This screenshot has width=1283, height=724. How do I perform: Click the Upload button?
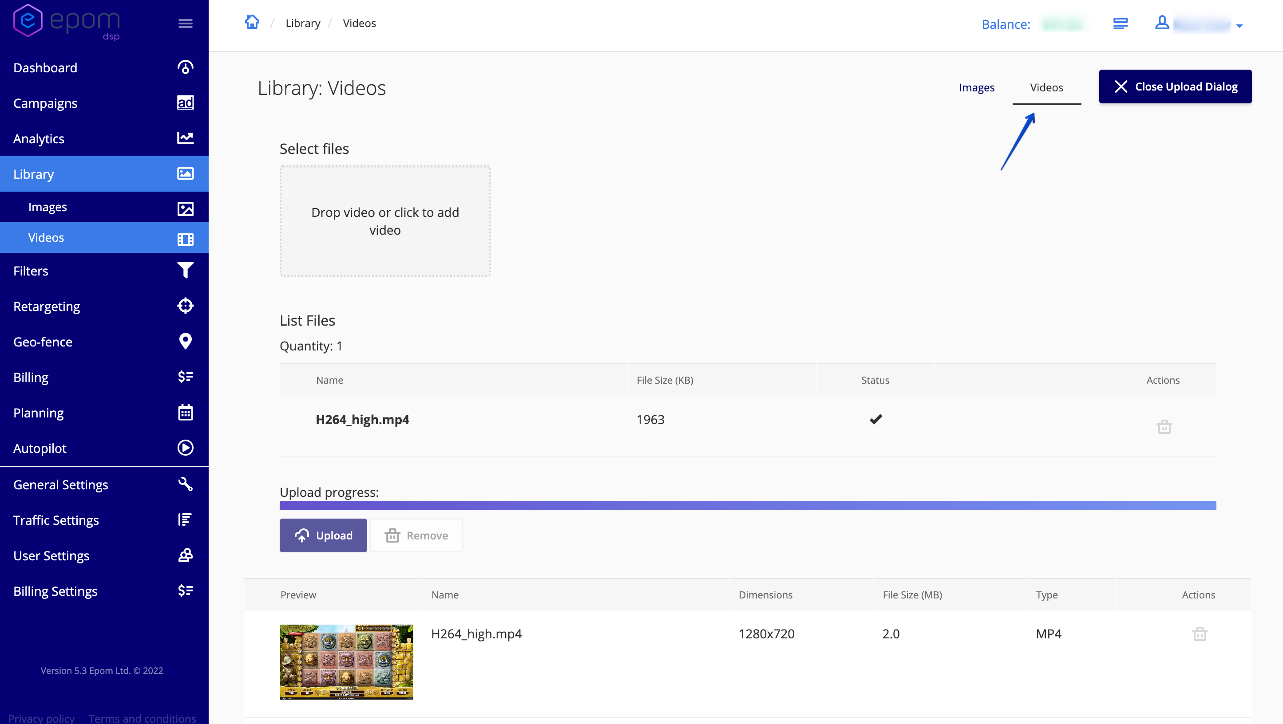tap(323, 535)
